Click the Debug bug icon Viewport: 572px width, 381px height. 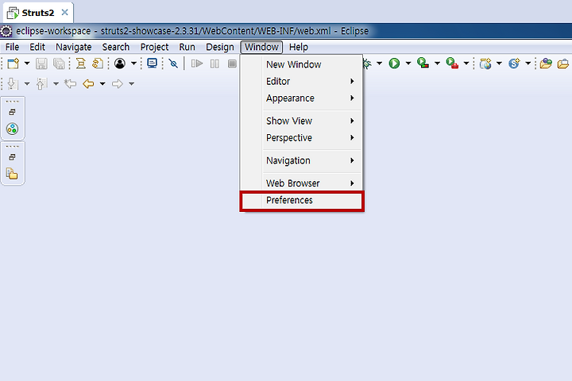(x=367, y=63)
